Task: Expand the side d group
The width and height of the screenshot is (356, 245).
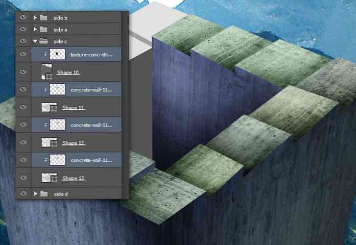Action: pyautogui.click(x=35, y=193)
